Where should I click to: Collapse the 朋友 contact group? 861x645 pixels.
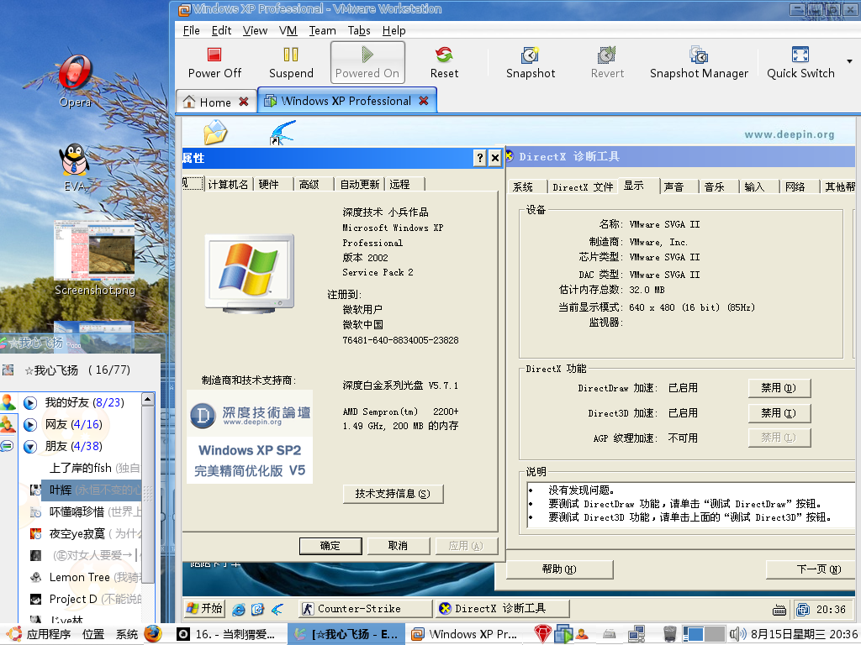(x=30, y=447)
